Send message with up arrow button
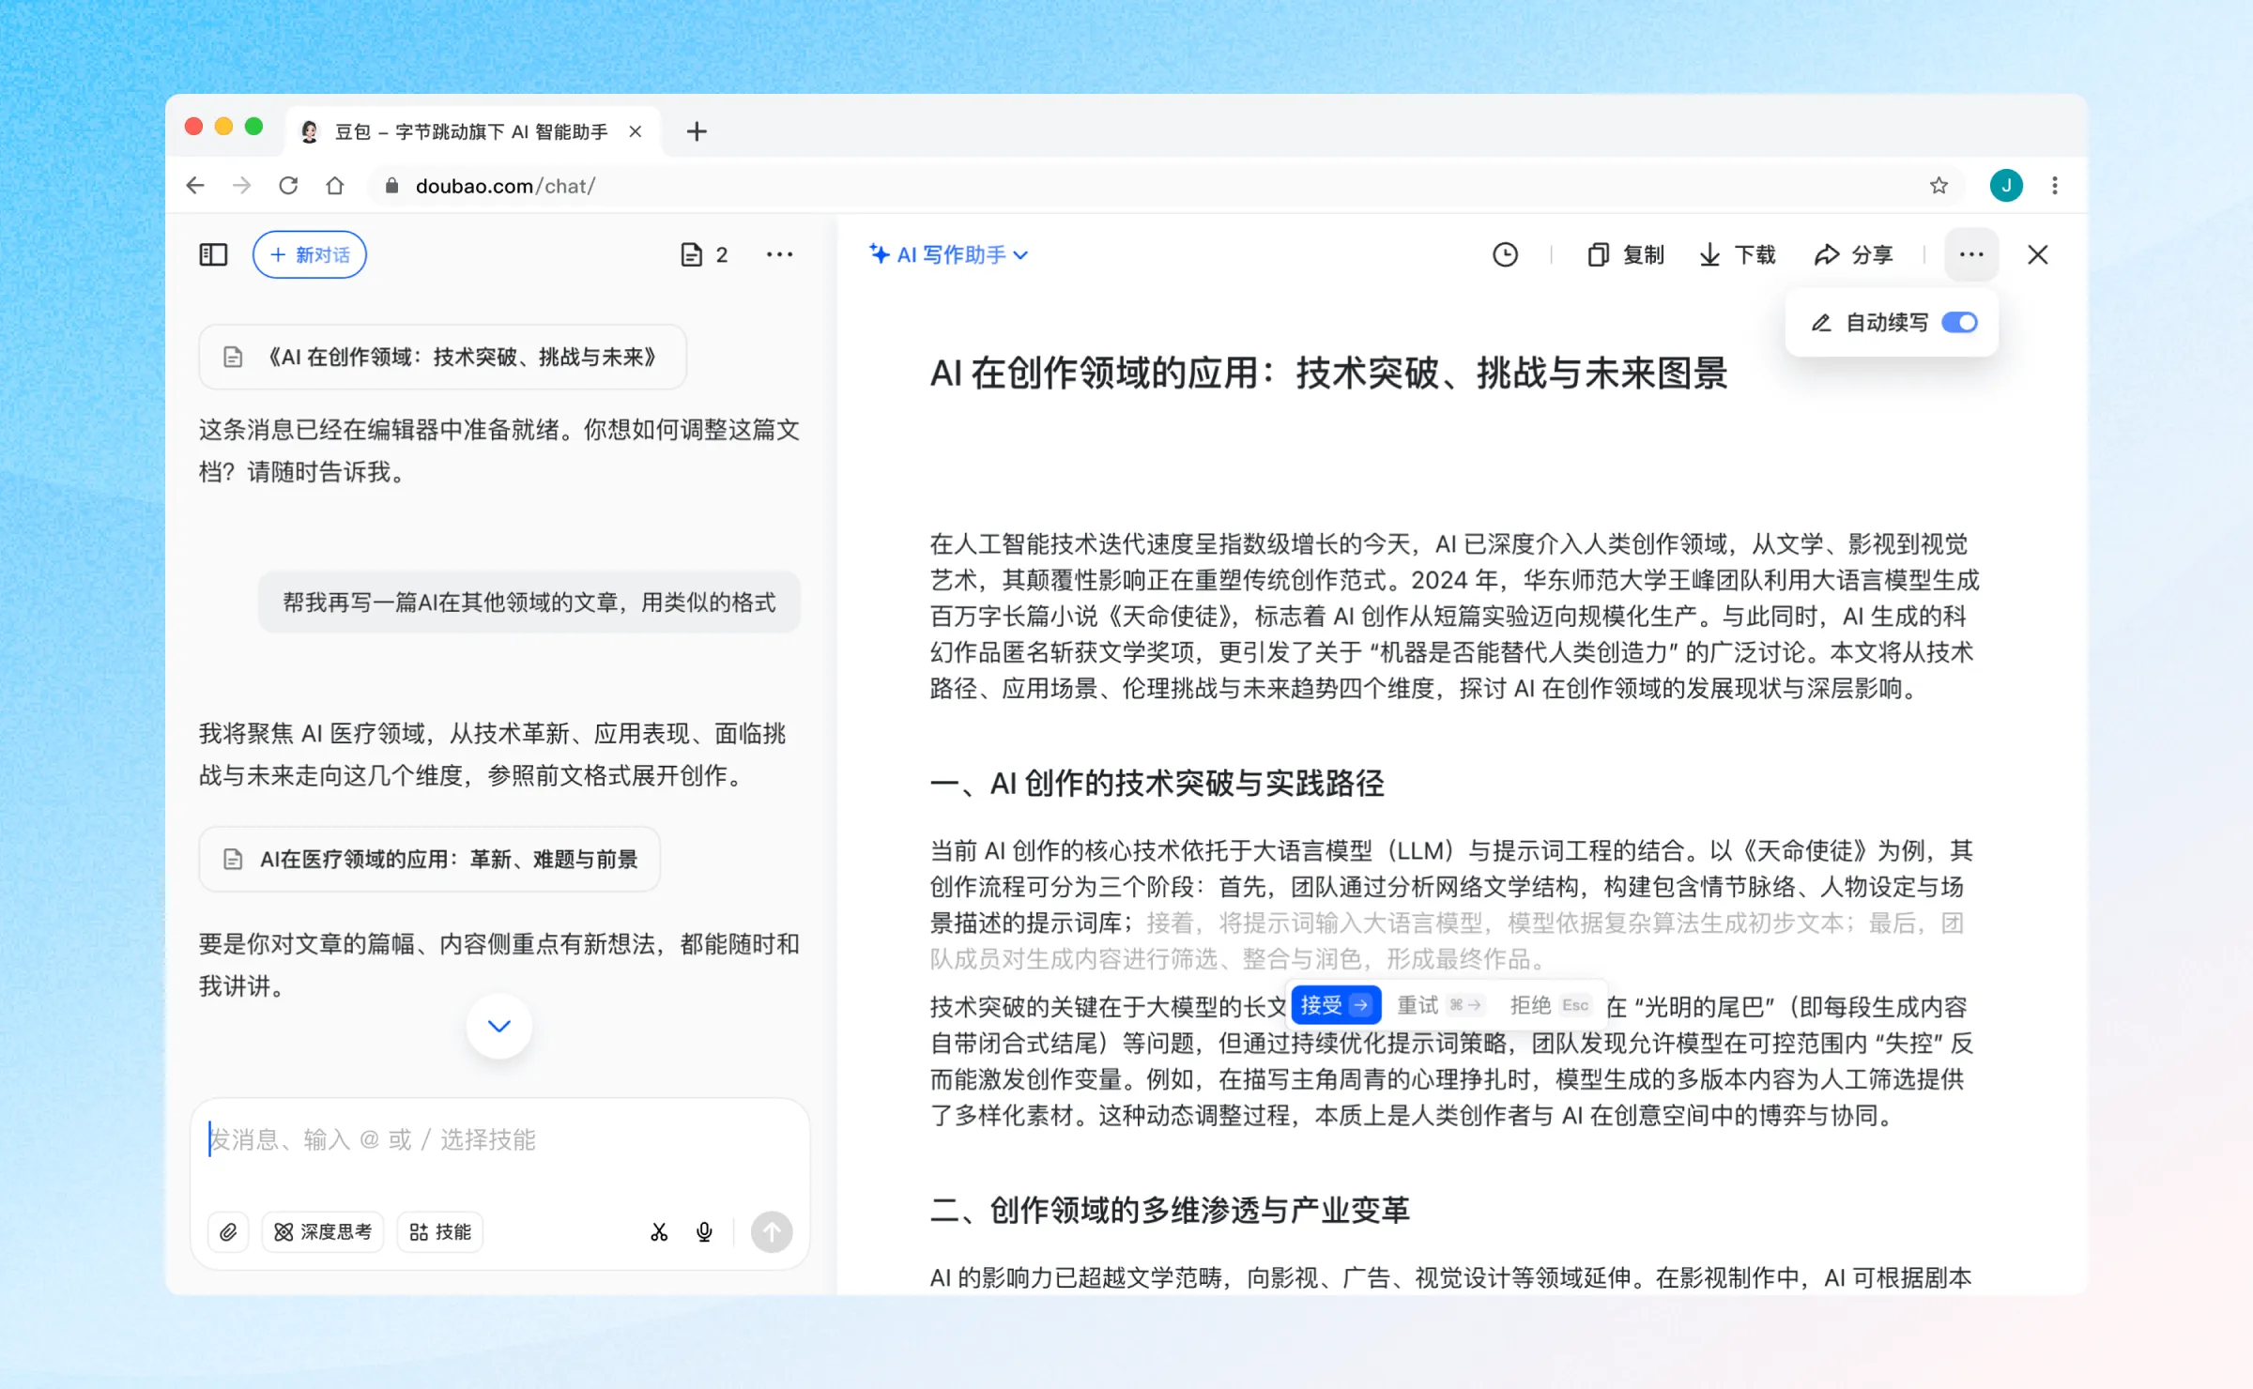This screenshot has height=1389, width=2253. (772, 1232)
